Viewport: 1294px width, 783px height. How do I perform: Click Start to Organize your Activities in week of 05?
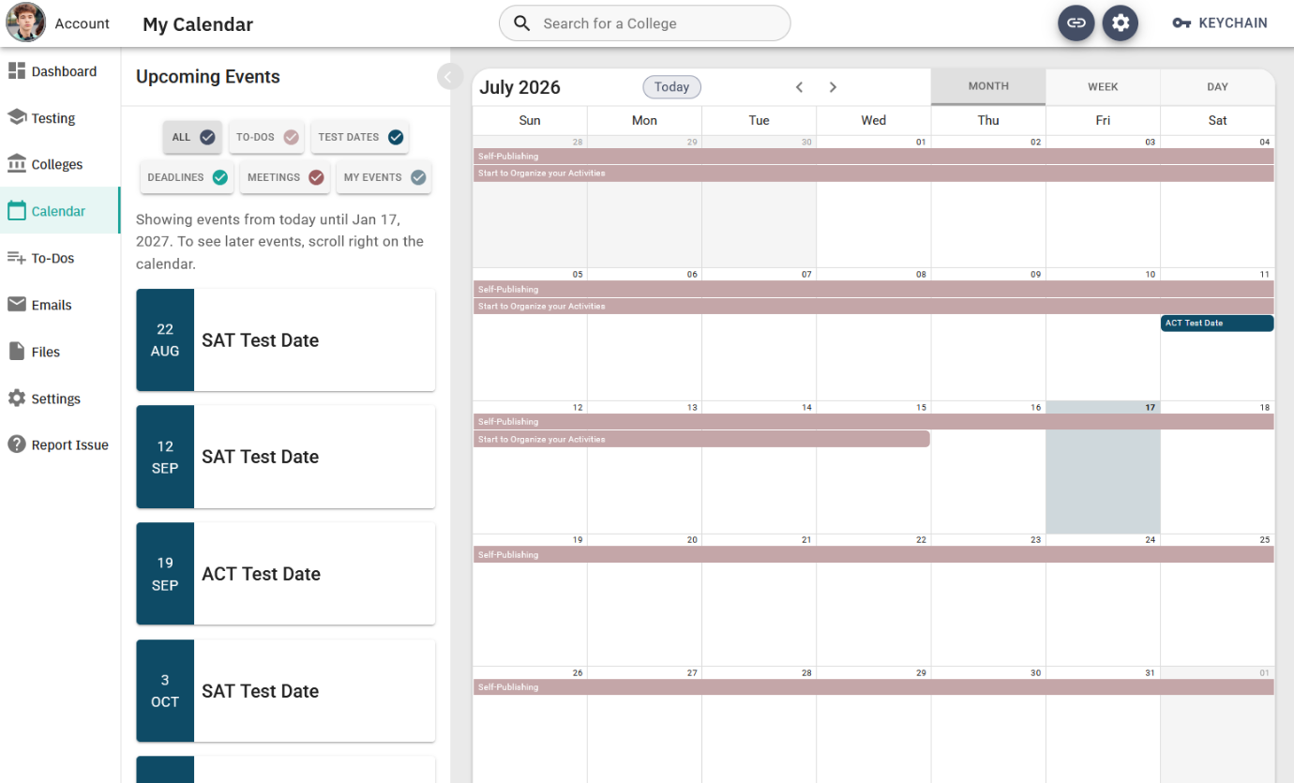click(874, 307)
